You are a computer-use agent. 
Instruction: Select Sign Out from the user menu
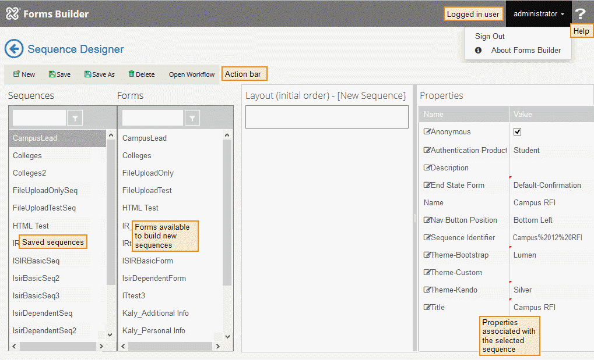[x=489, y=36]
